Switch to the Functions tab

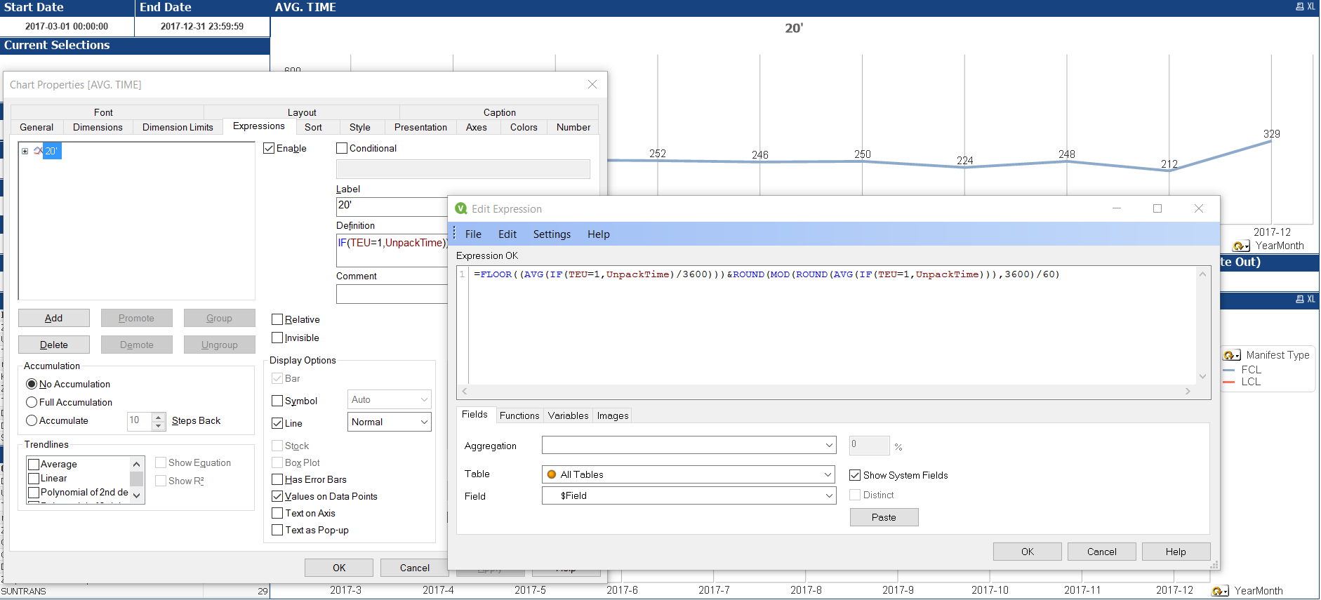(519, 415)
